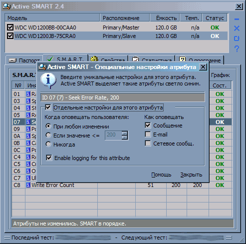Click the Закрыть button in dialog
Image resolution: width=246 pixels, height=244 pixels.
pos(191,174)
